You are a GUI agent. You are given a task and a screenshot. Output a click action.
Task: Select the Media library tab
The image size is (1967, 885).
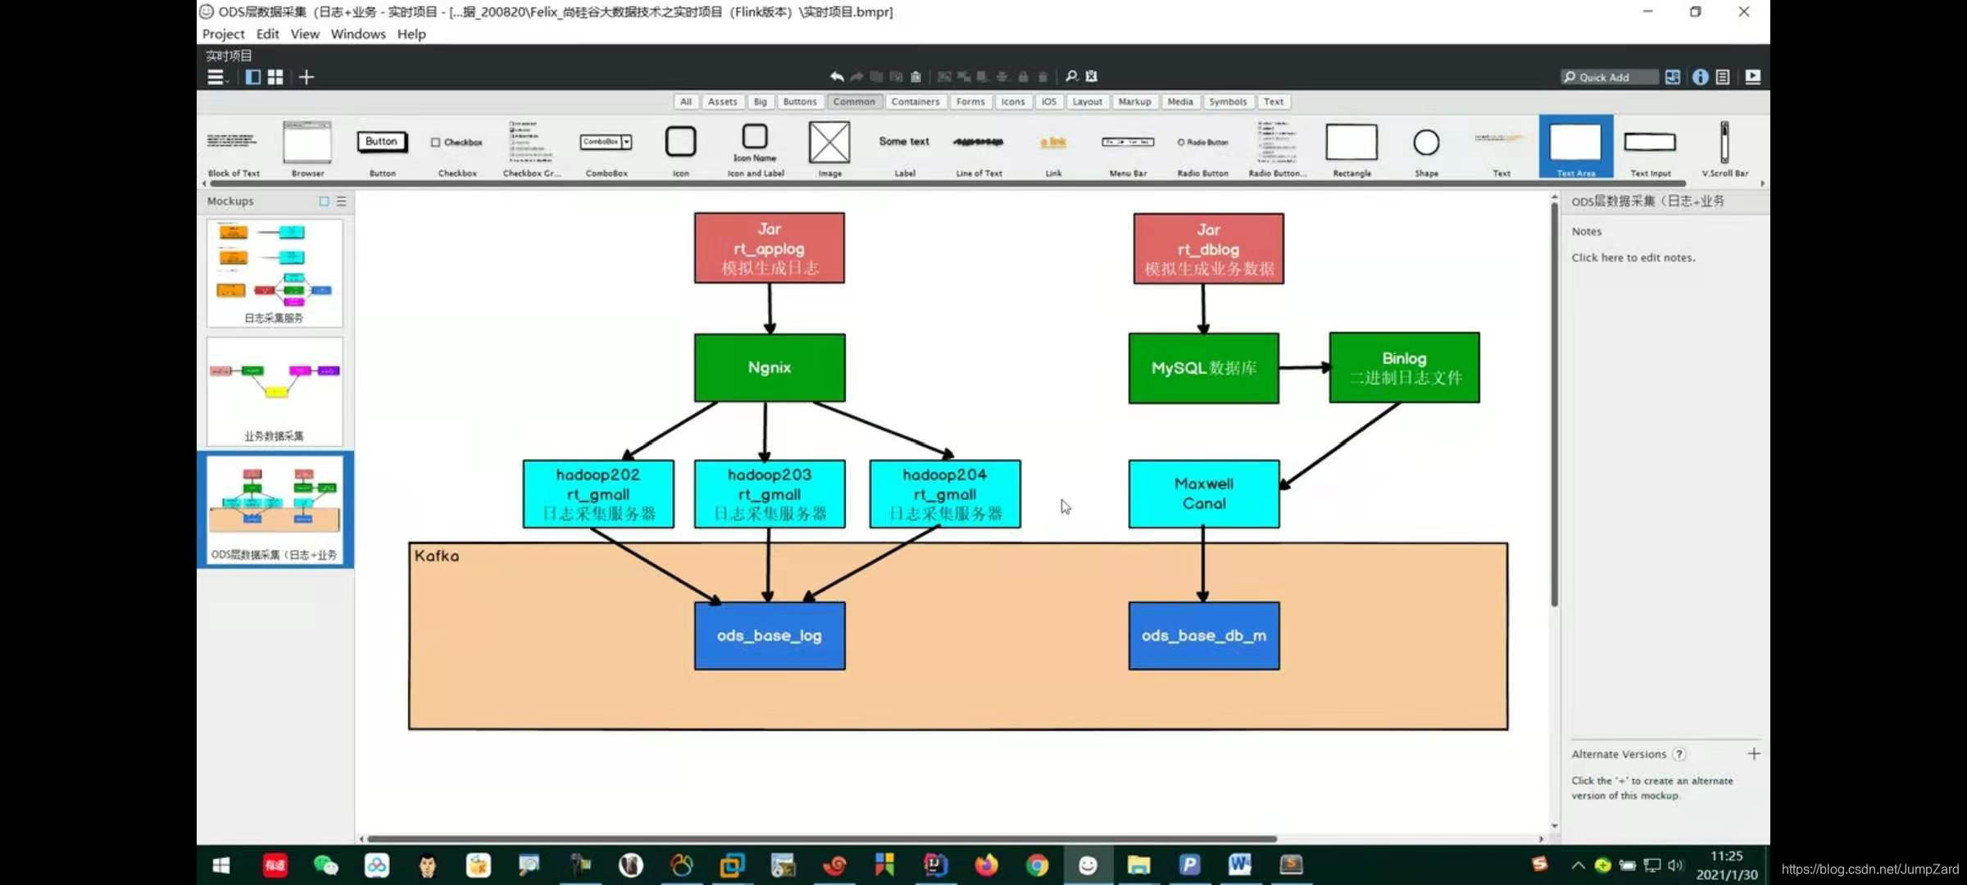coord(1180,102)
